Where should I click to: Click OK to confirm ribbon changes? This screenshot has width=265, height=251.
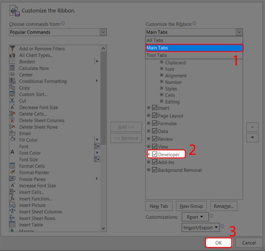point(218,243)
